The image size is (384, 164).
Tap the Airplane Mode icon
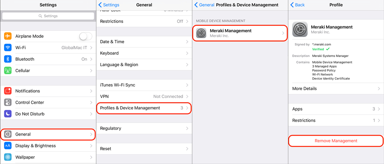[x=8, y=36]
